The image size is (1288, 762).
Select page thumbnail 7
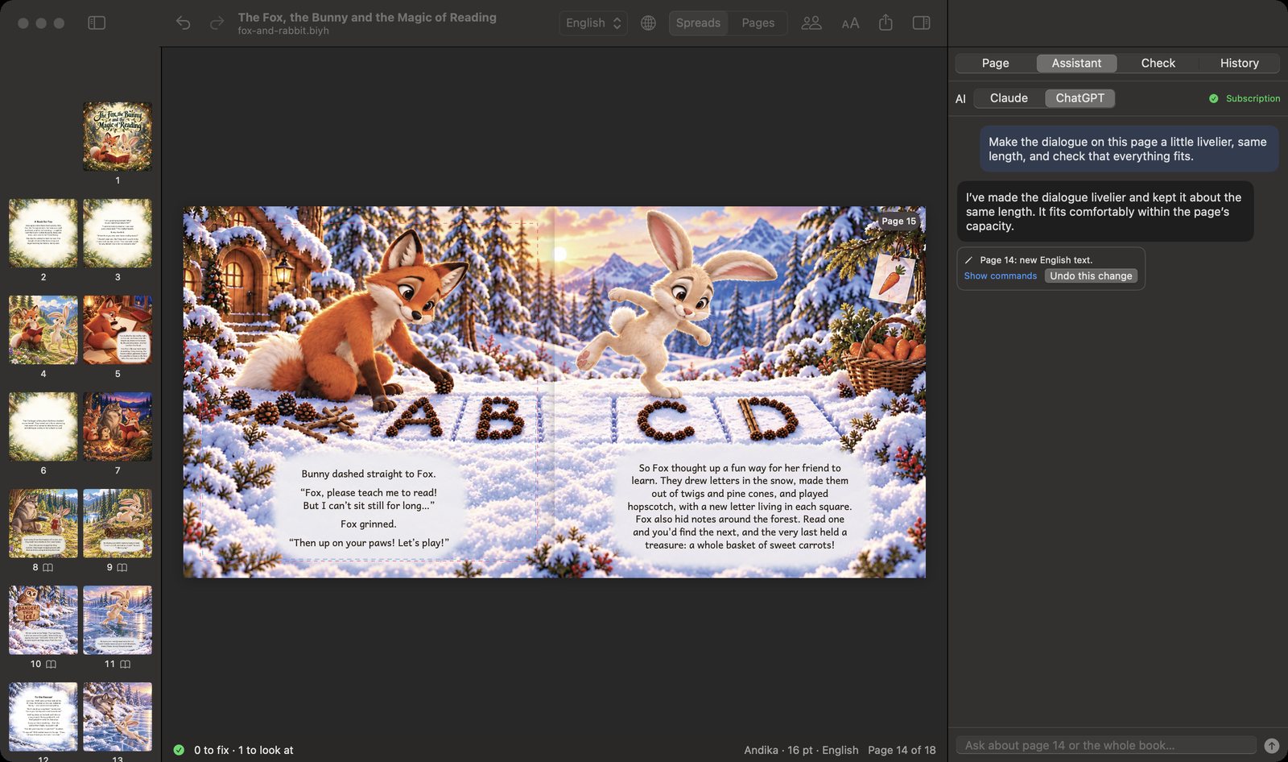click(118, 426)
